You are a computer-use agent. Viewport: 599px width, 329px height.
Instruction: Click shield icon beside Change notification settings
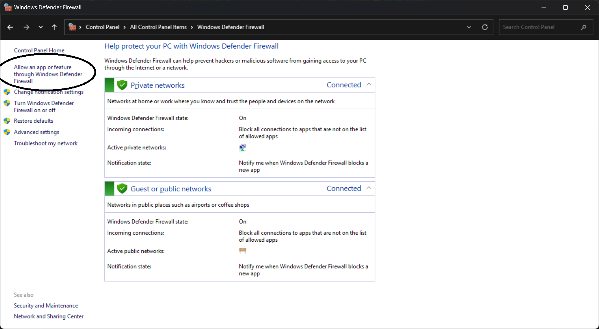[x=7, y=92]
